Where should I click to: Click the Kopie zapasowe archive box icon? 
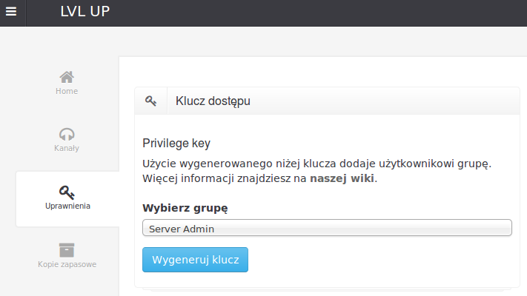67,249
